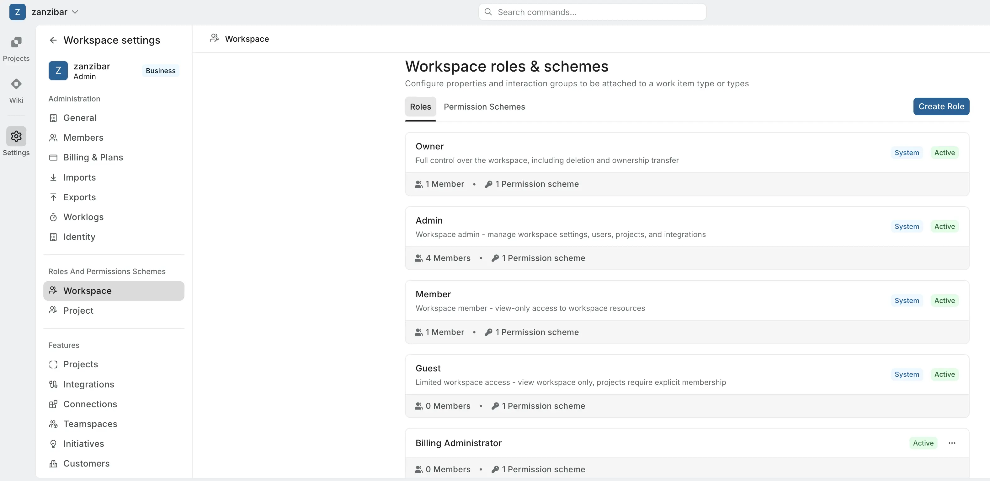Image resolution: width=990 pixels, height=481 pixels.
Task: Open Teamspaces feature settings
Action: coord(90,424)
